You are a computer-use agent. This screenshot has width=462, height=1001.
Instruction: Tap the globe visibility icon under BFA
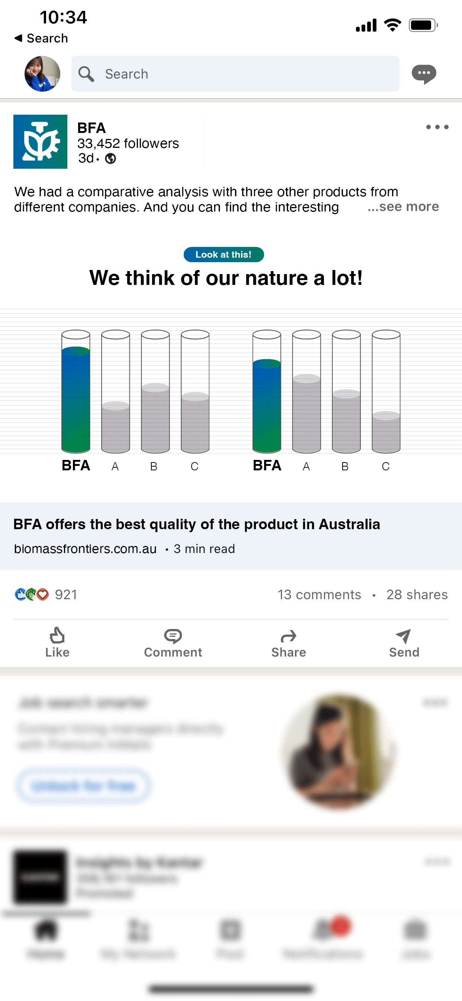pos(110,159)
